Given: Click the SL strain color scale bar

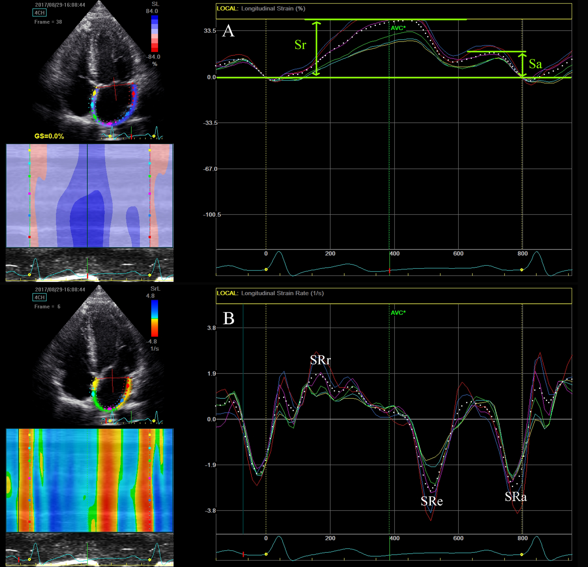Looking at the screenshot, I should point(154,34).
